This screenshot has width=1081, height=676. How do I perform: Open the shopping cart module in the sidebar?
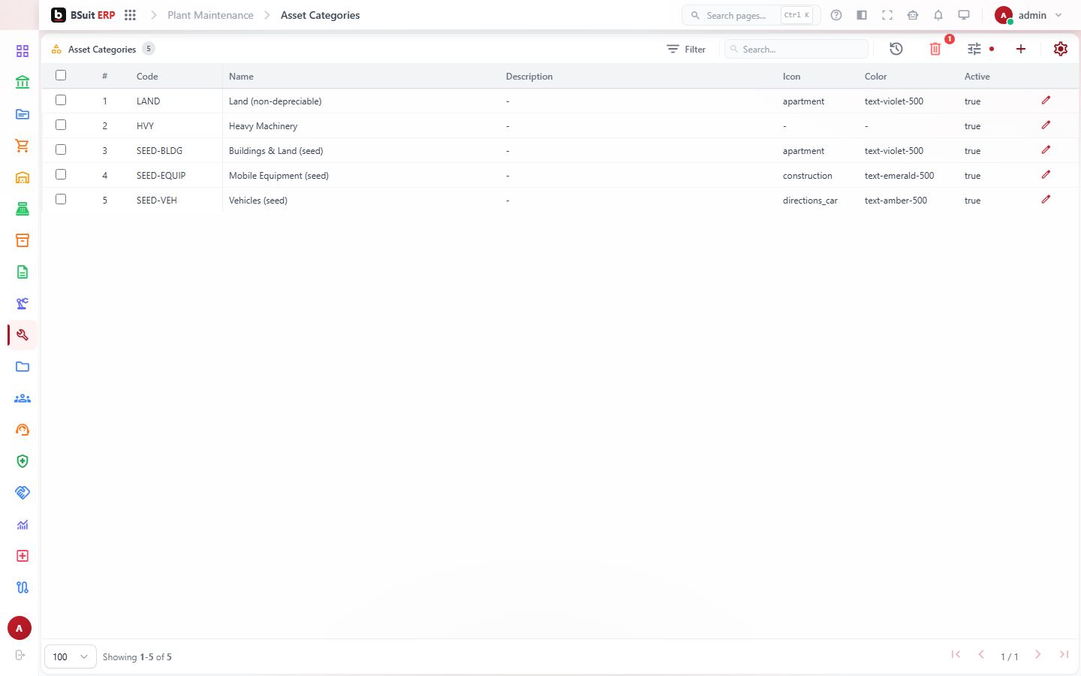pyautogui.click(x=23, y=146)
